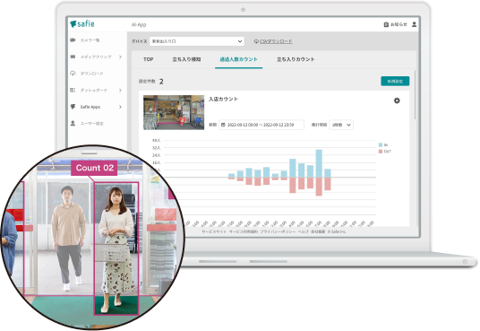Open the store entrance camera thumbnail
The width and height of the screenshot is (480, 331).
174,112
